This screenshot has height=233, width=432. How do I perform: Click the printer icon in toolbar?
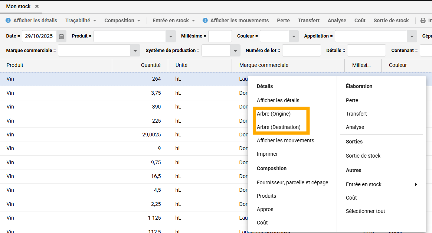coord(423,20)
